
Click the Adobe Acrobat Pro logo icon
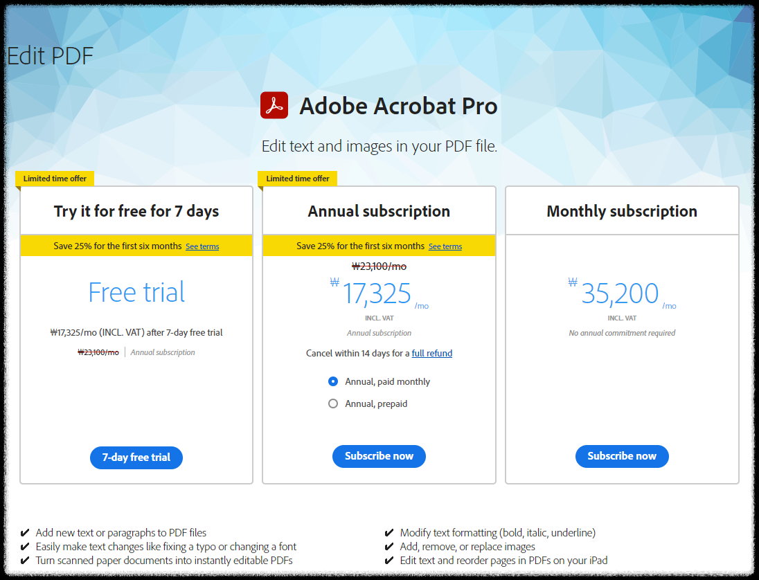tap(274, 105)
